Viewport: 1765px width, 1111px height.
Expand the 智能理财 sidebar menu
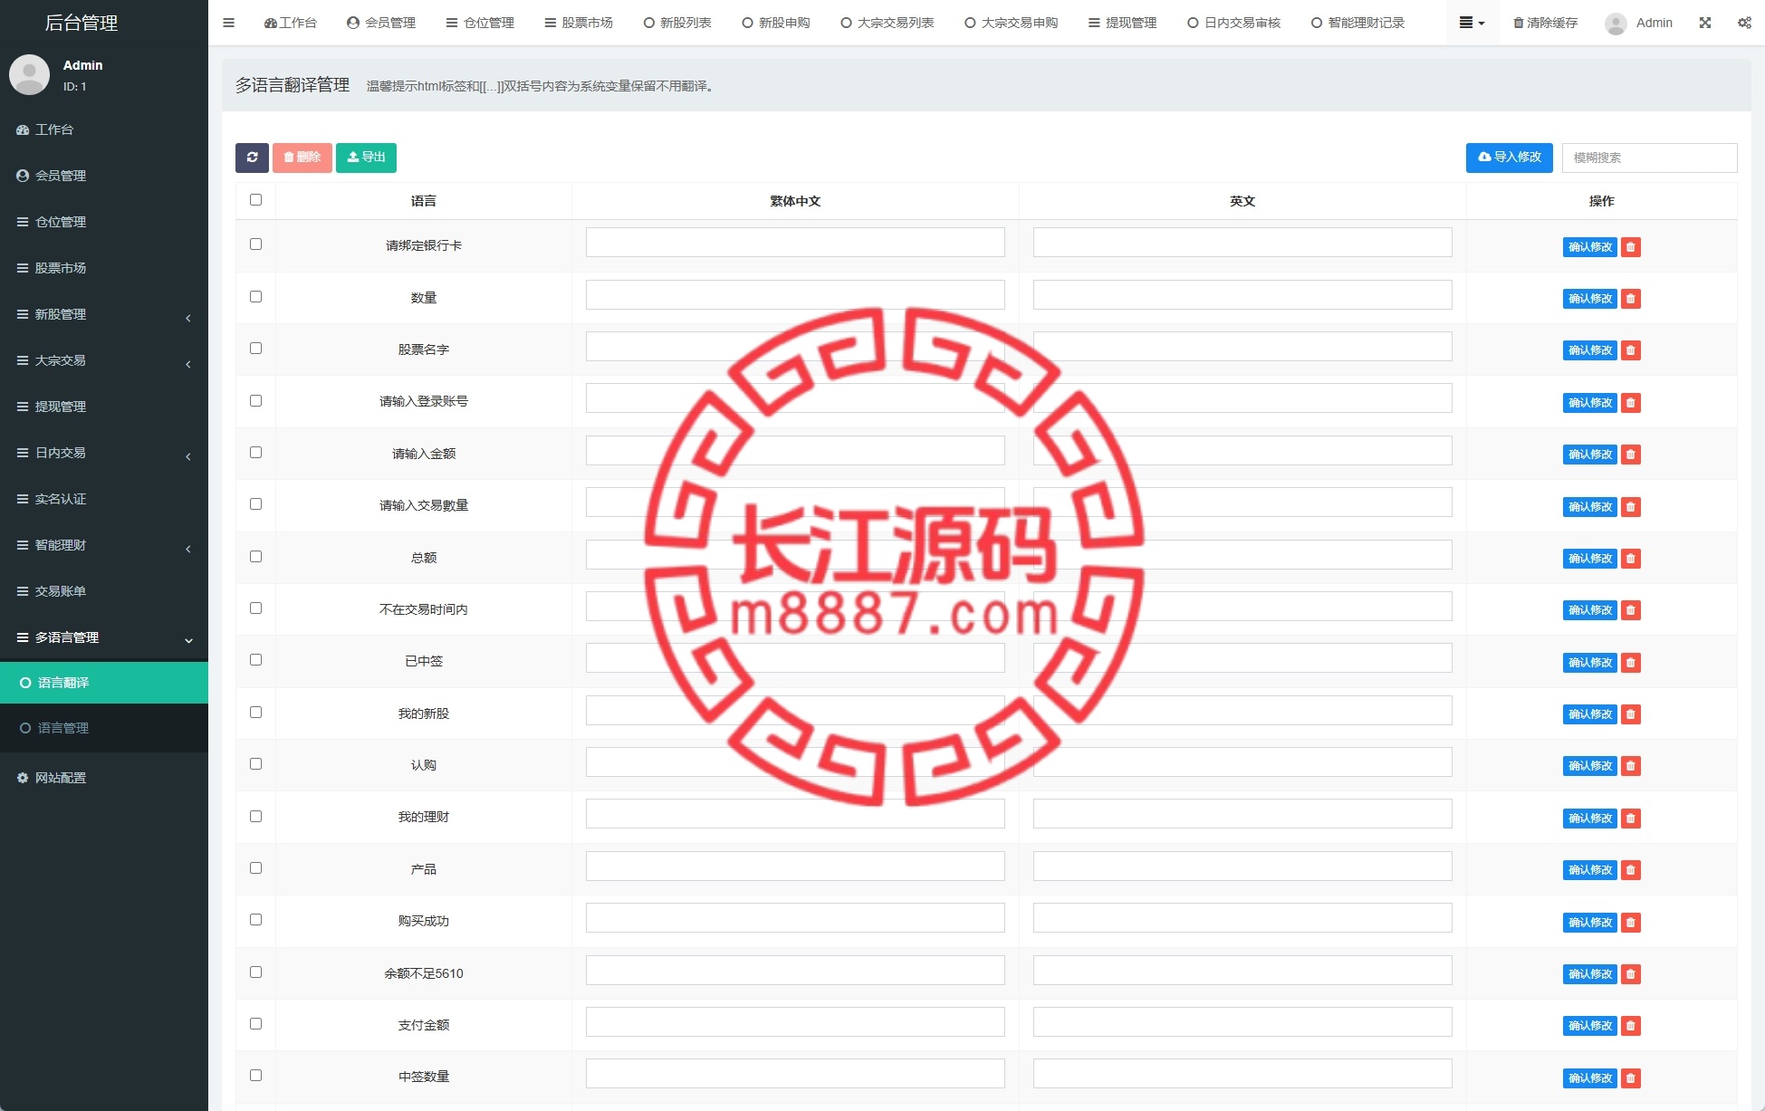[x=104, y=545]
